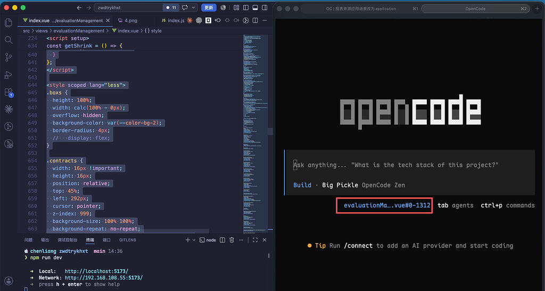Screen dimensions: 545x291
Task: Switch to the index.js editor tab
Action: 176,21
